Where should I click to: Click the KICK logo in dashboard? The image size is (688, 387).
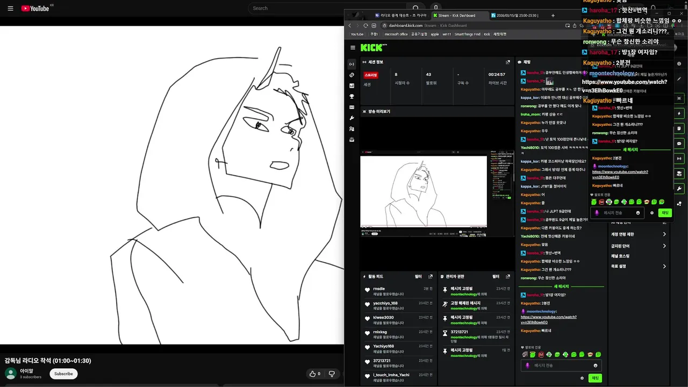click(371, 48)
